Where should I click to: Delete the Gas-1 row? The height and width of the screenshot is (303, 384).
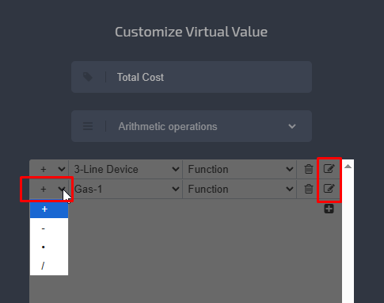308,189
